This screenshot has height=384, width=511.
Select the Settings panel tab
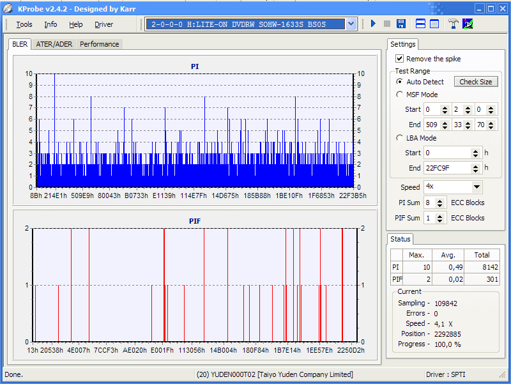pos(403,44)
